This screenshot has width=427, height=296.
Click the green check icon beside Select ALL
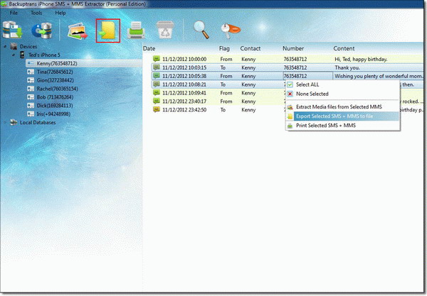[x=290, y=84]
